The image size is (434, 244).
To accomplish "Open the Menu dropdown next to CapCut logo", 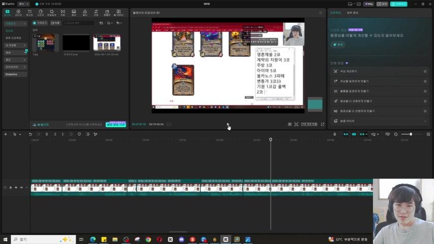I will point(23,4).
